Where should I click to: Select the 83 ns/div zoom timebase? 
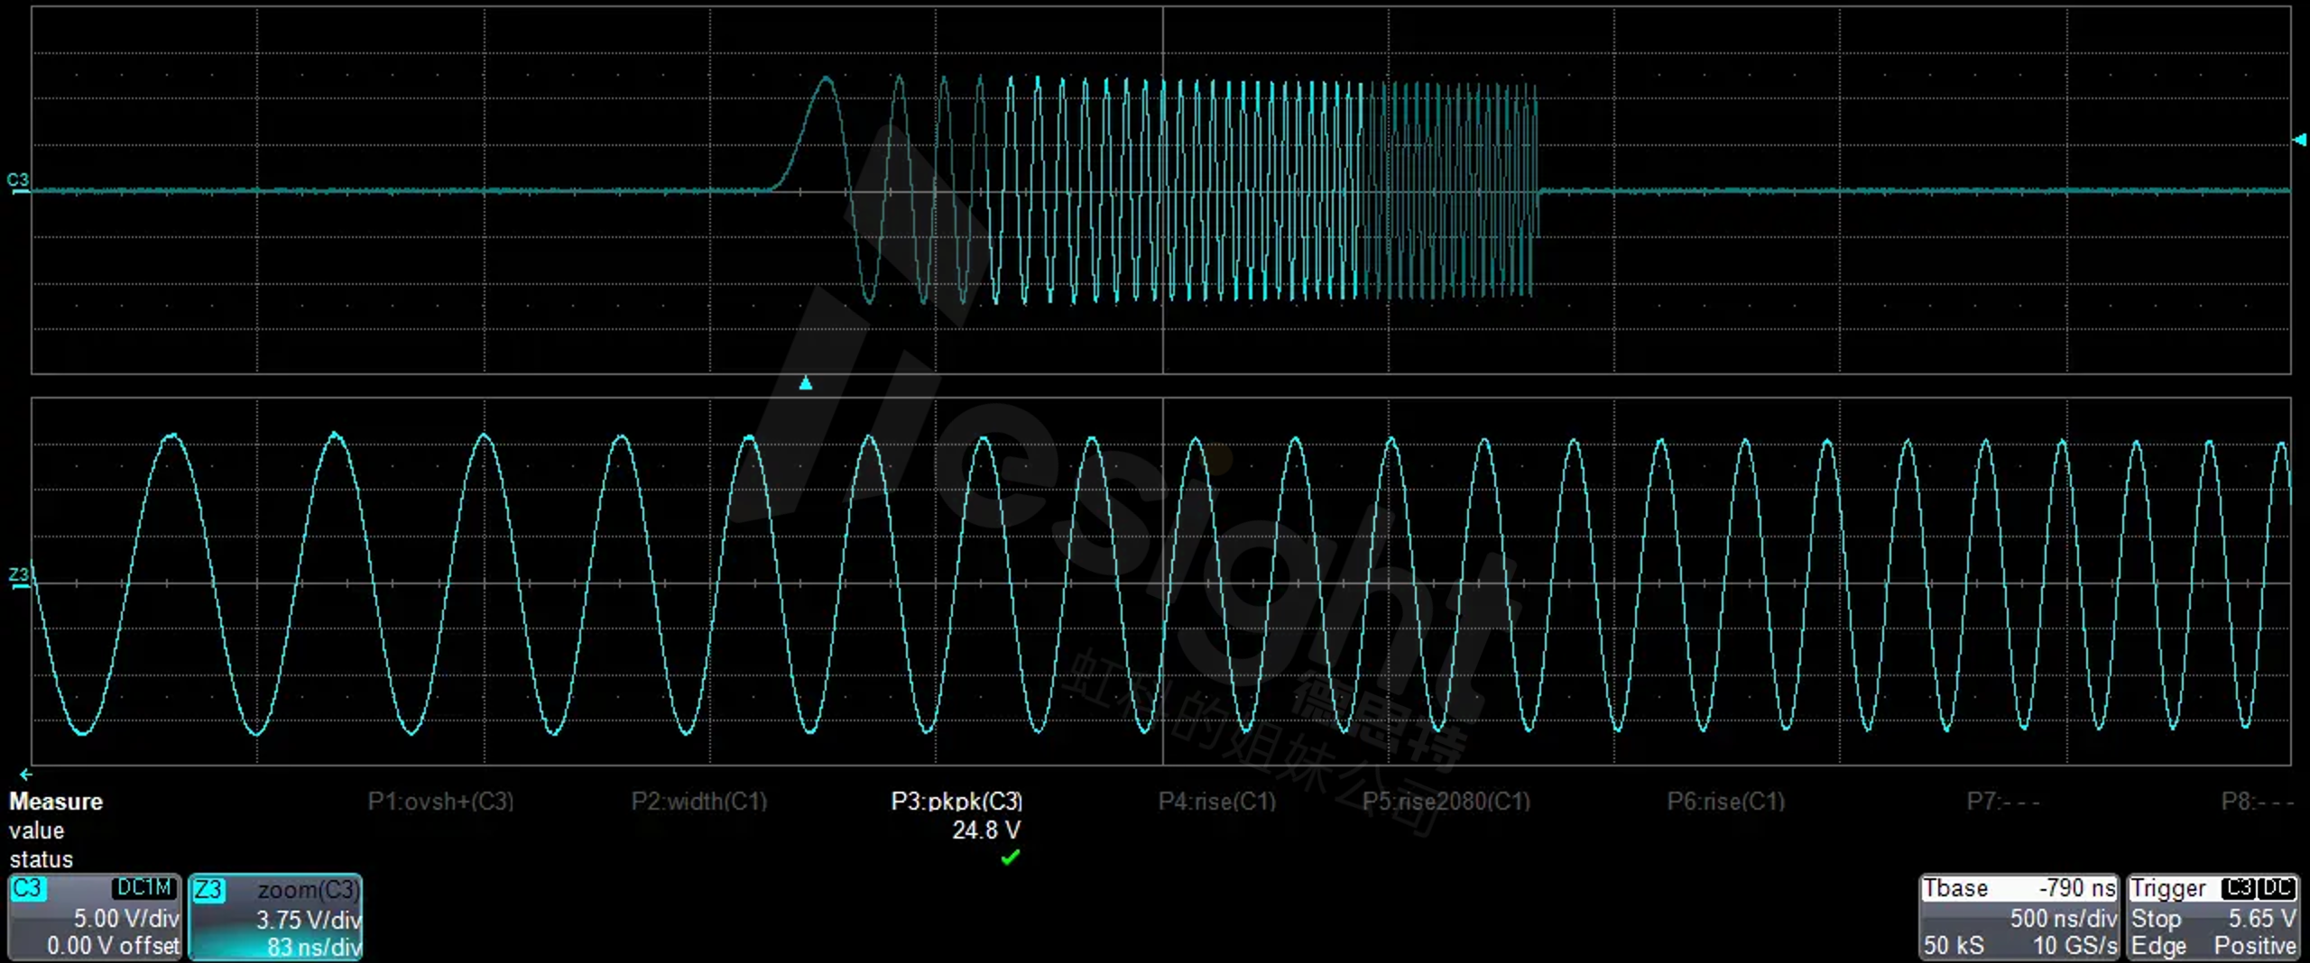[314, 947]
